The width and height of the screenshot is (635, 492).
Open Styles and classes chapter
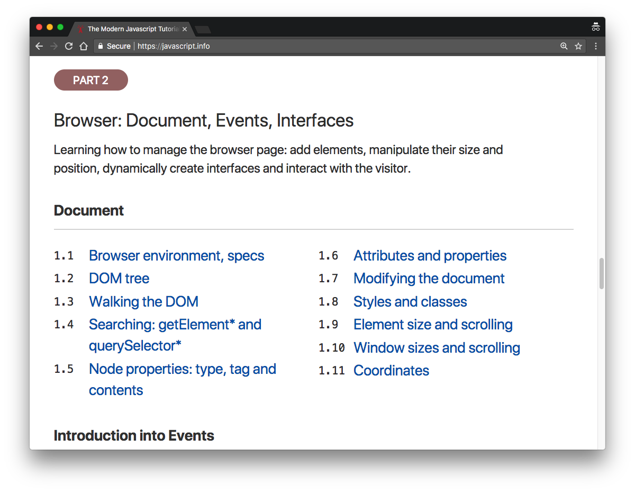tap(410, 301)
